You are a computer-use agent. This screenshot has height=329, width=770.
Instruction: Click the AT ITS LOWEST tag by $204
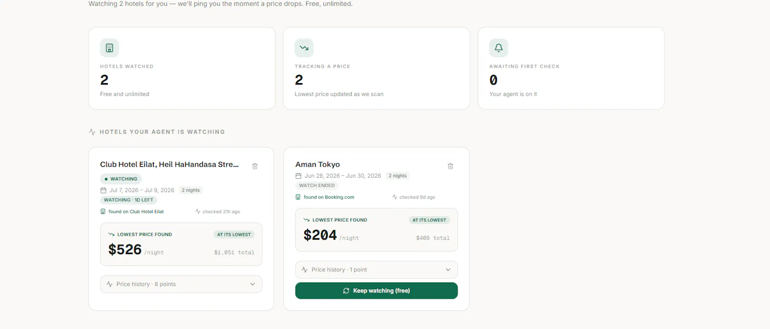pos(429,220)
